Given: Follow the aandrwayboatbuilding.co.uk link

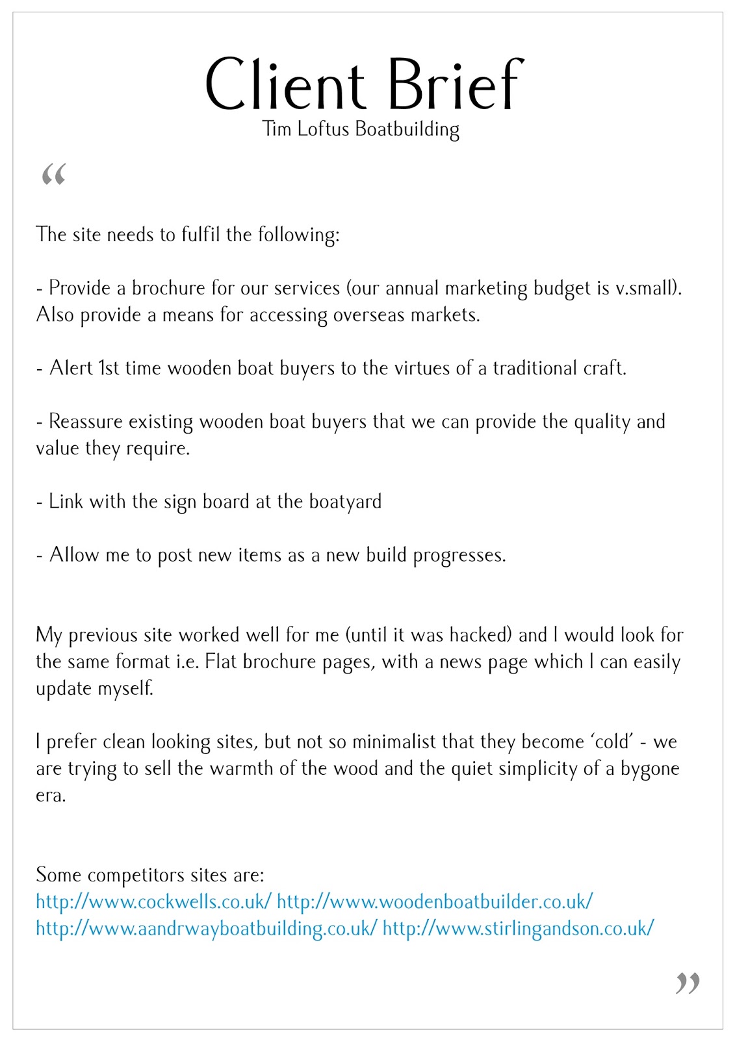Looking at the screenshot, I should coord(206,928).
